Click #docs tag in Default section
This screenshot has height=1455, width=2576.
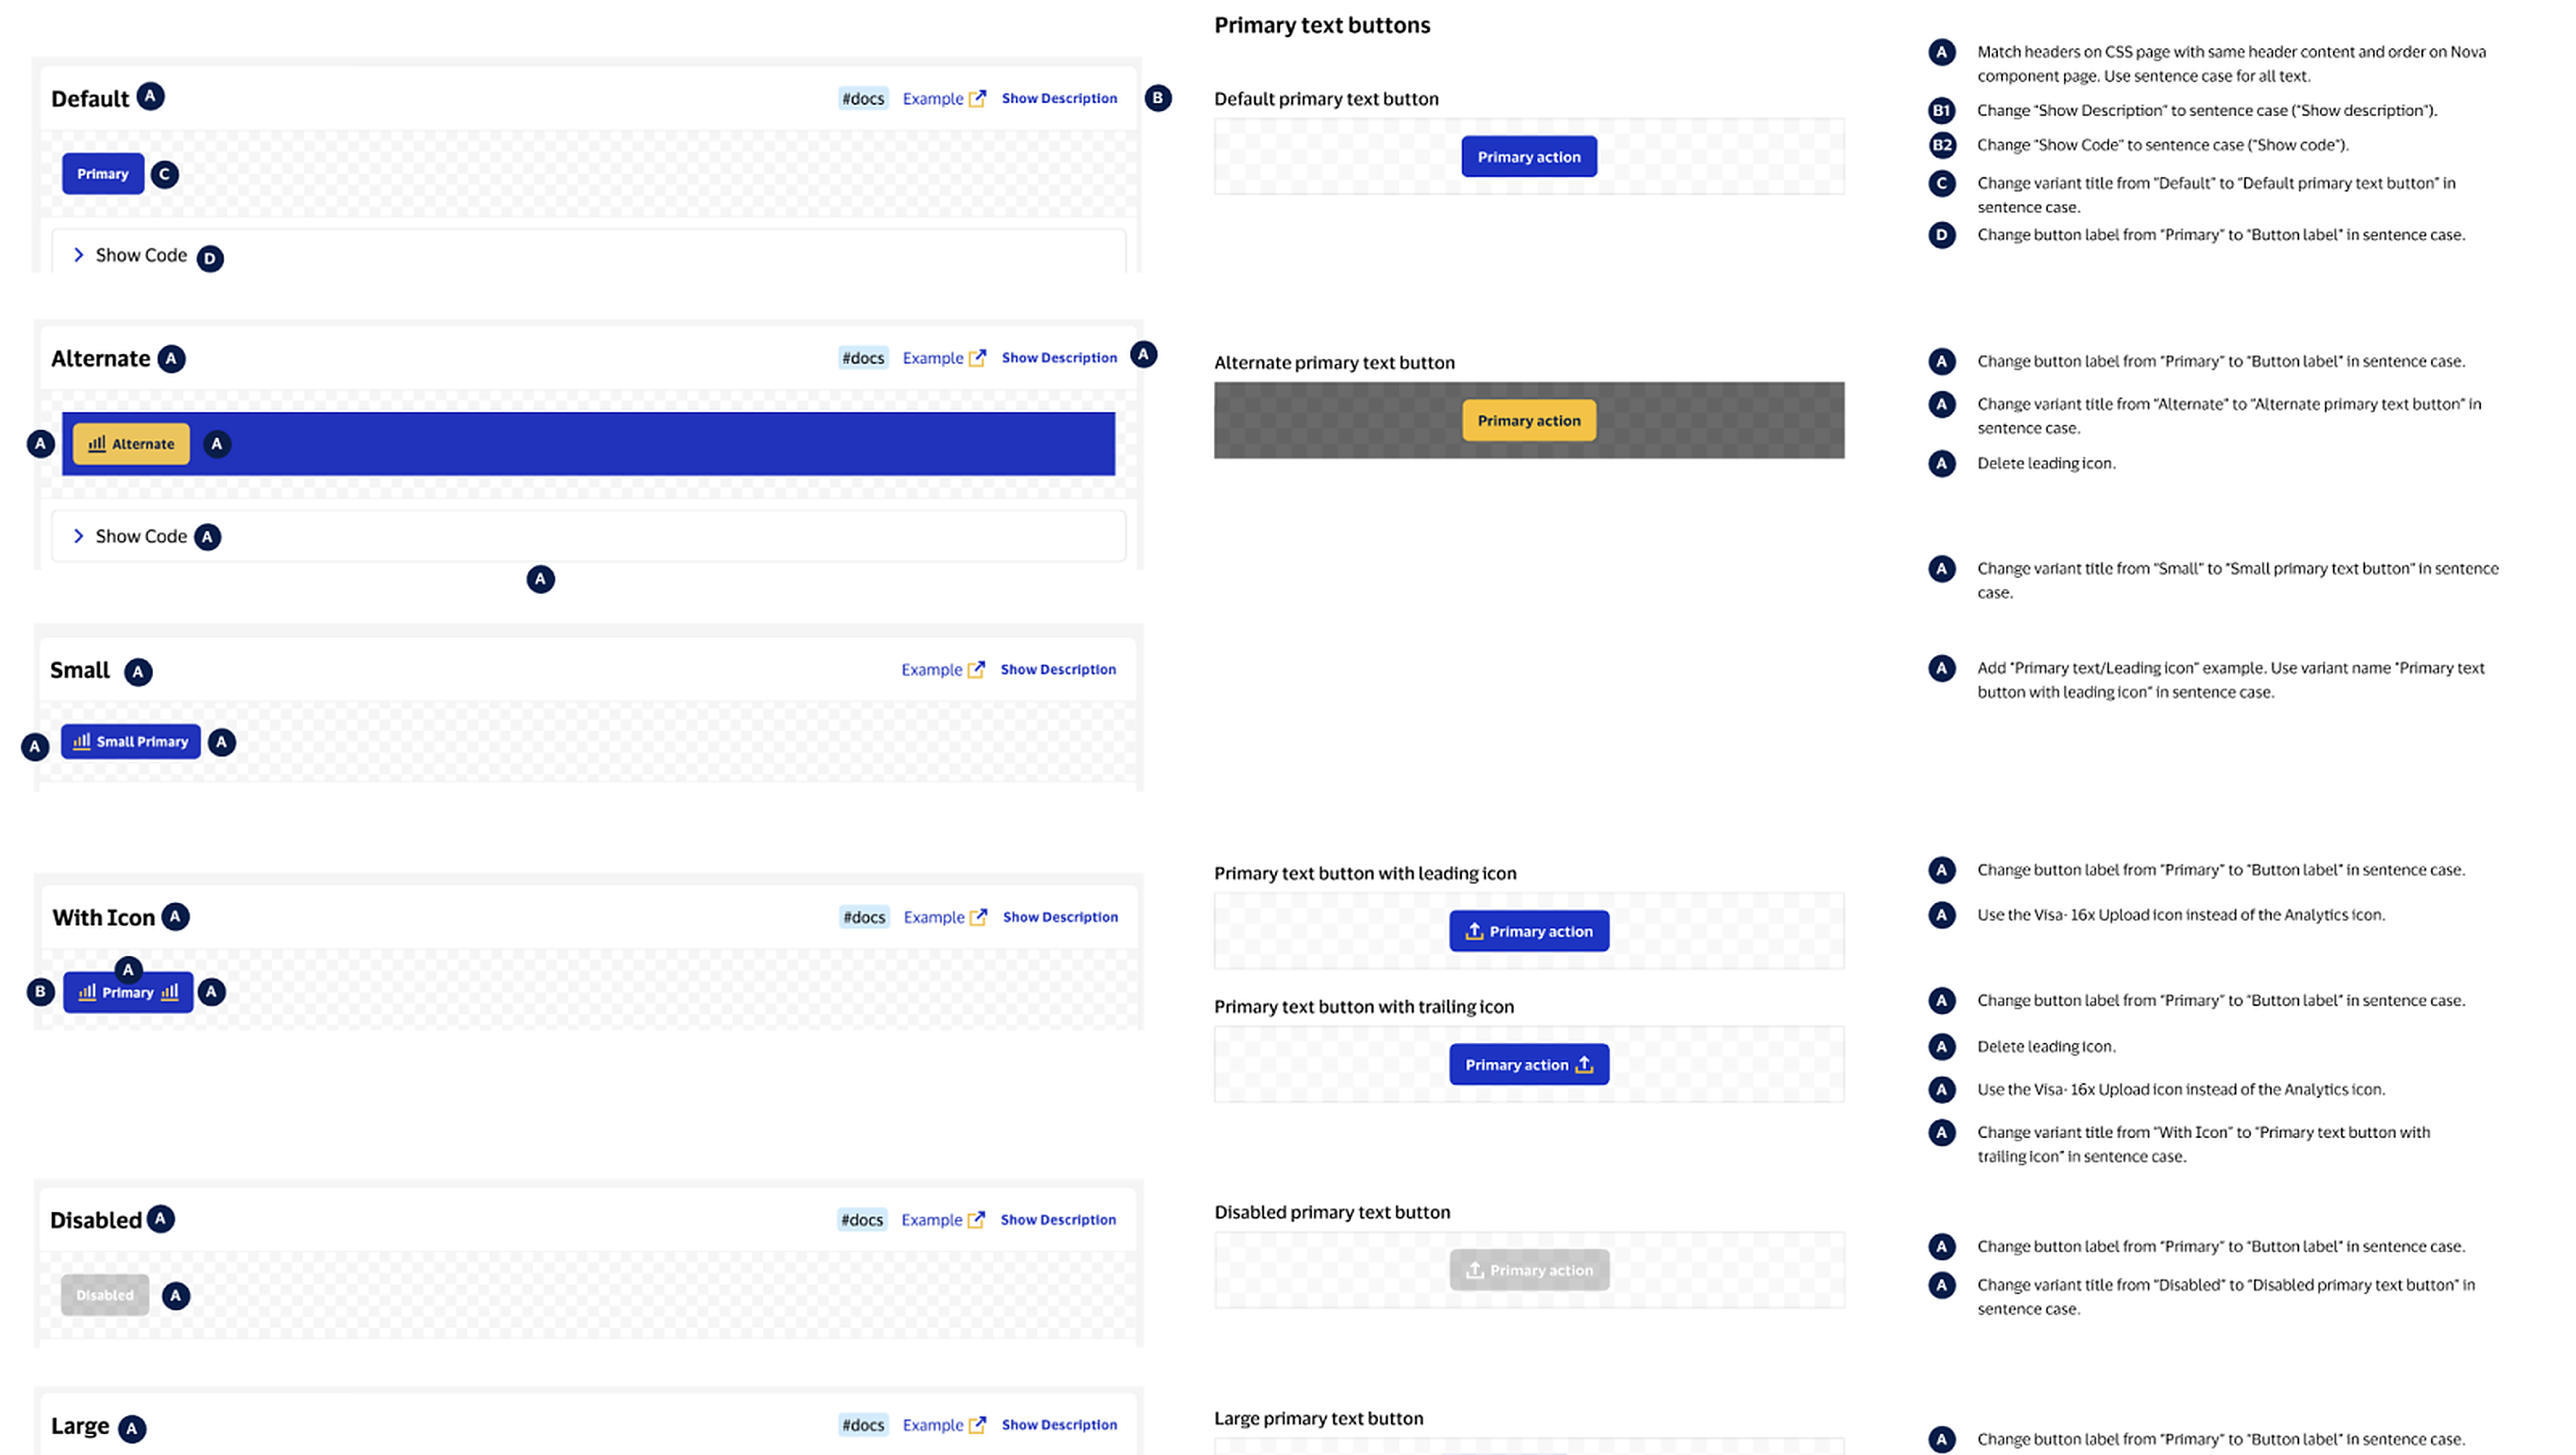click(863, 98)
